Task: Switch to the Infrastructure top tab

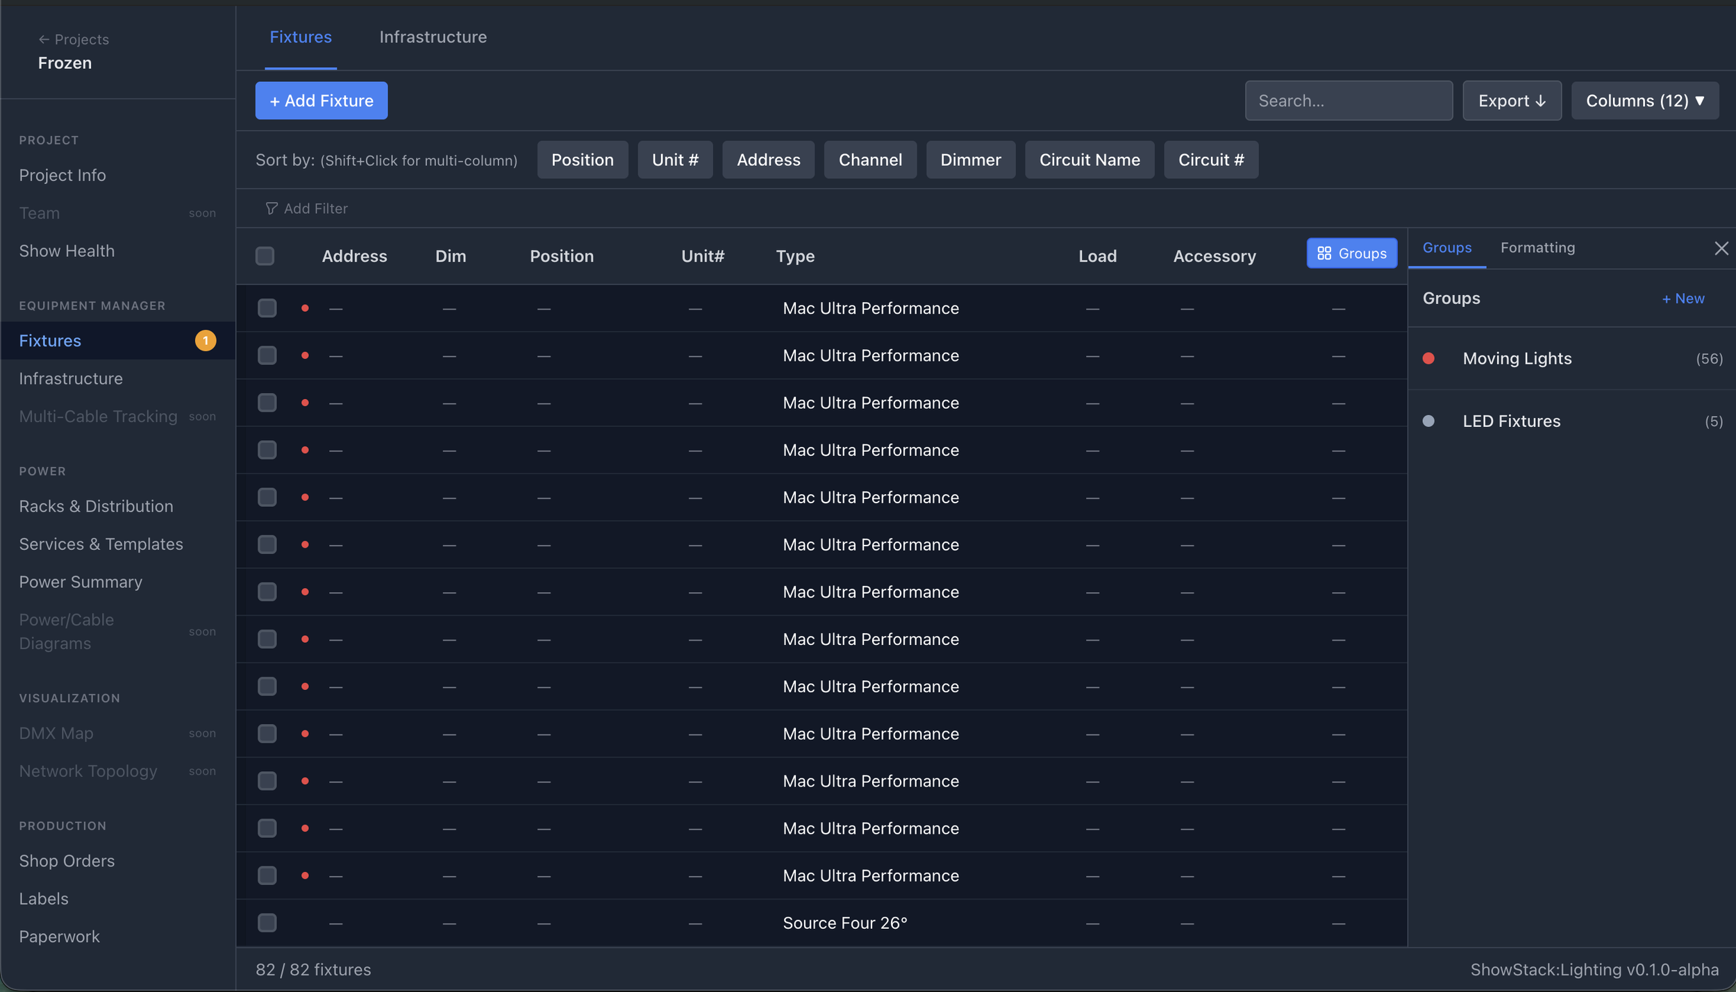Action: pyautogui.click(x=433, y=37)
